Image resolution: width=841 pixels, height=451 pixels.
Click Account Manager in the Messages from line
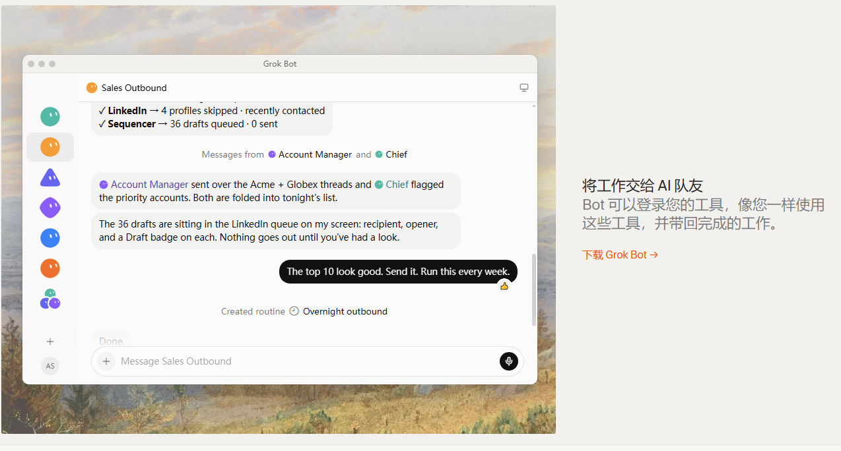[x=310, y=154]
